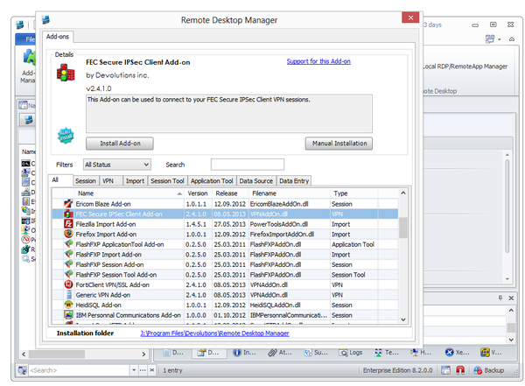Screen dimensions: 525x386
Task: Click the PowerToolsAddOn.dll filename cell
Action: coord(290,224)
